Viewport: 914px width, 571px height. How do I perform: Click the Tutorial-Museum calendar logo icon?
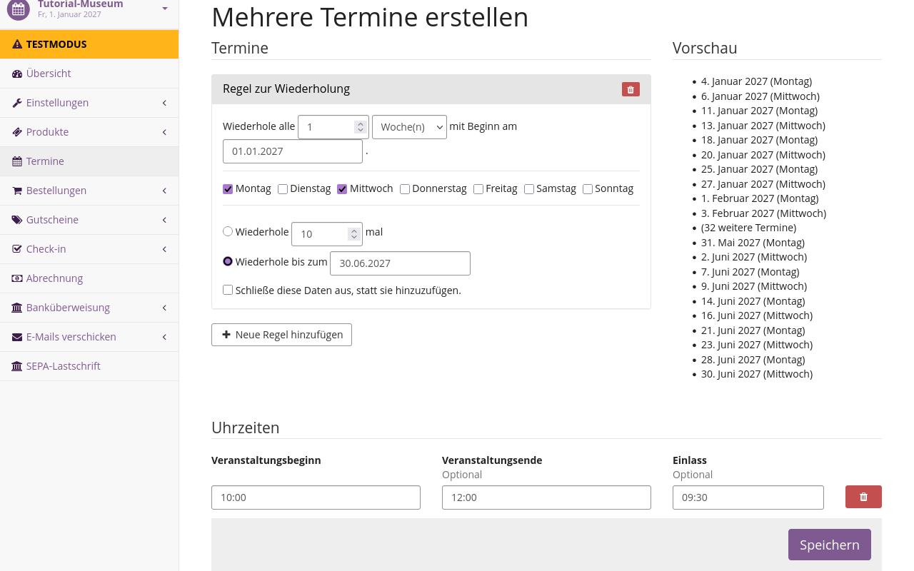(x=19, y=9)
